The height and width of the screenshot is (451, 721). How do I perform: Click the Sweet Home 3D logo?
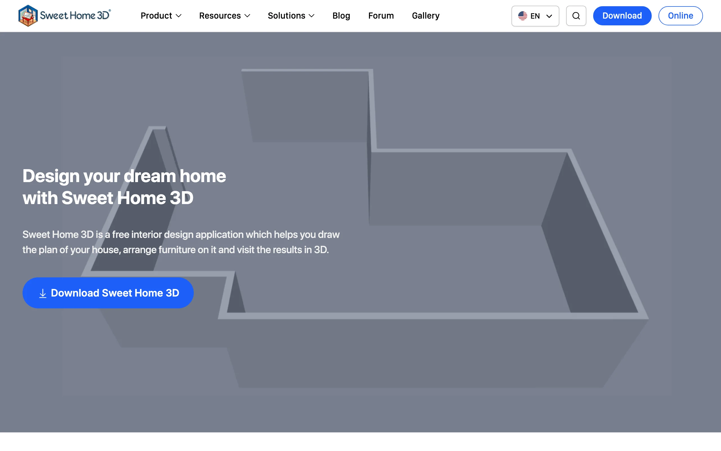click(64, 16)
